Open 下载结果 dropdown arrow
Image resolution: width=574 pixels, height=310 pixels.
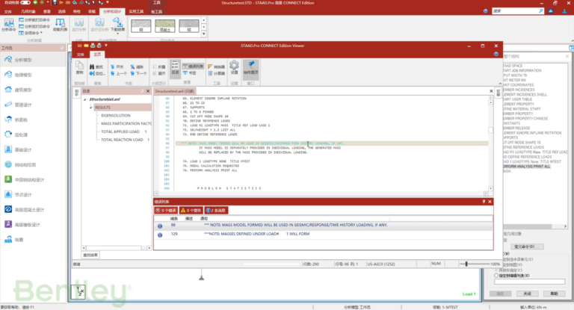click(117, 34)
